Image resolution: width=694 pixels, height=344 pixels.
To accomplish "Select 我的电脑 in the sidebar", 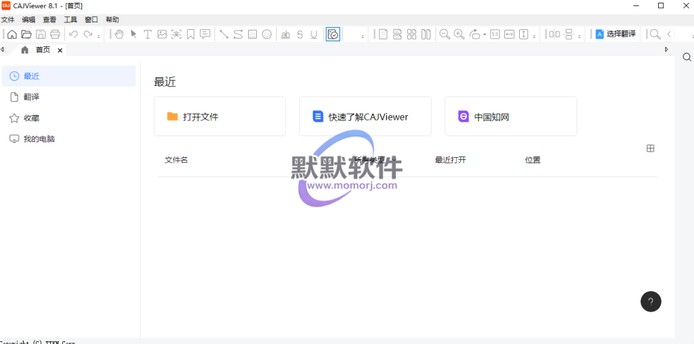I will click(x=39, y=139).
